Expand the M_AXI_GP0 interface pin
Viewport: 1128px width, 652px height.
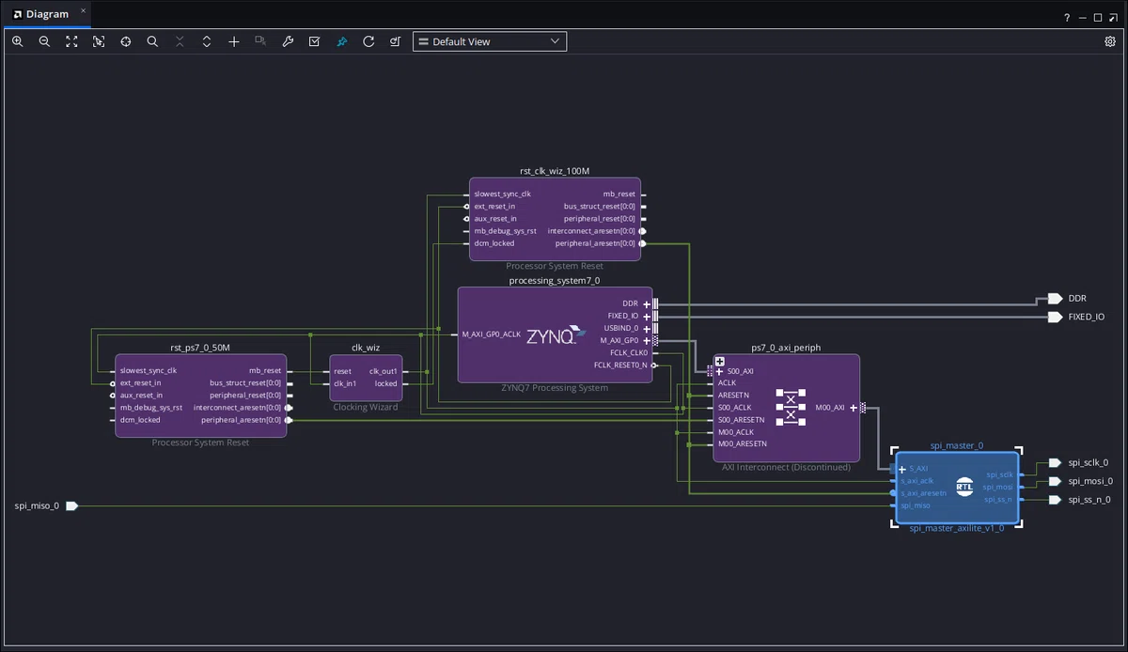coord(646,340)
